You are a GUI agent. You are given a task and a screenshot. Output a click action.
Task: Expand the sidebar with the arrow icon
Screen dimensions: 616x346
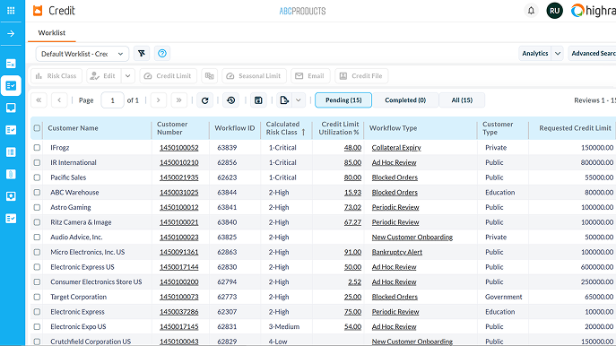tap(11, 33)
